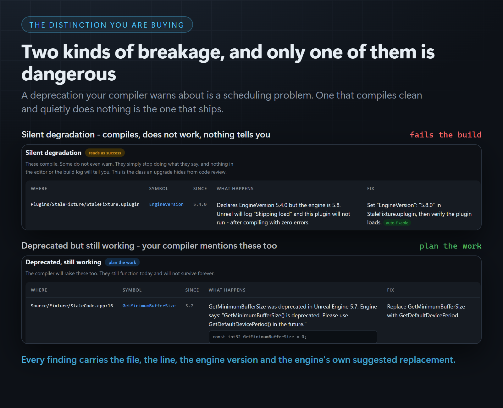Click the FIX header in the Deprecated table
503x408 pixels.
390,290
